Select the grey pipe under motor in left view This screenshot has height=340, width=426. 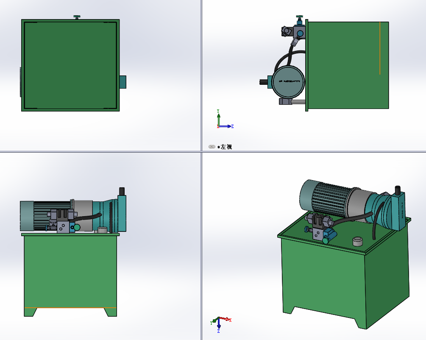click(x=298, y=102)
